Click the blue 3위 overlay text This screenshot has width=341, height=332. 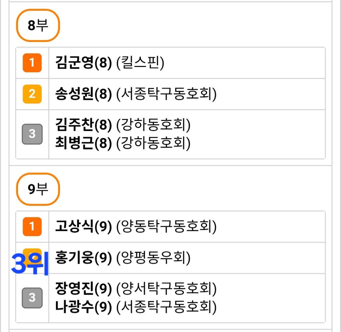tap(30, 264)
